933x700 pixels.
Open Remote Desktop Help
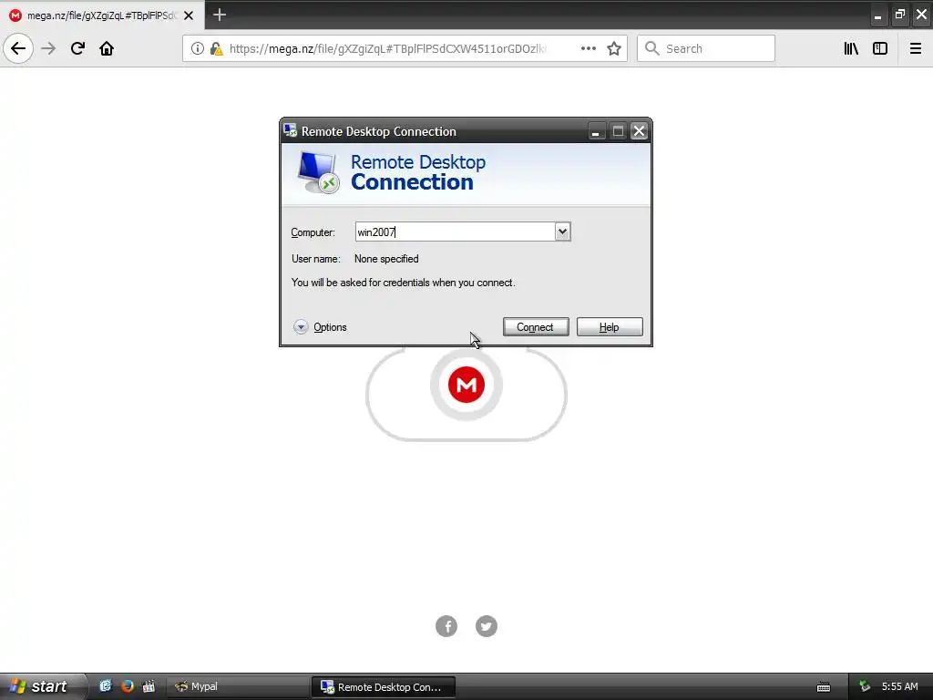pyautogui.click(x=610, y=327)
